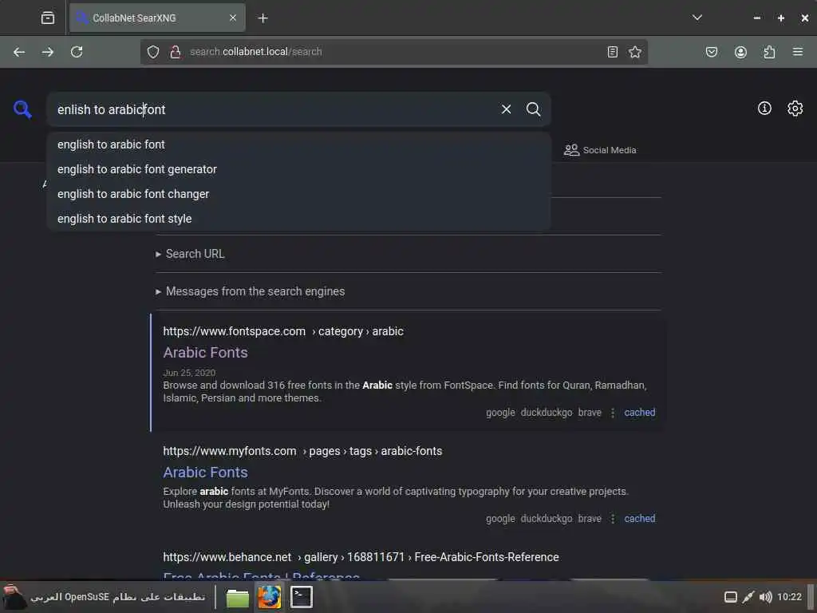Submit search with the magnifier button
The image size is (817, 613).
[x=533, y=109]
